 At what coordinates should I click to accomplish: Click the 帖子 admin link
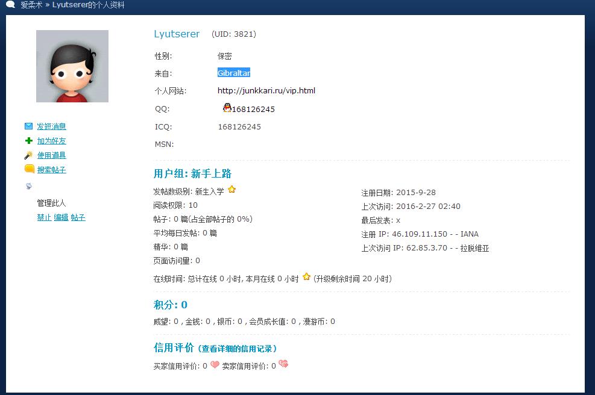(x=78, y=217)
